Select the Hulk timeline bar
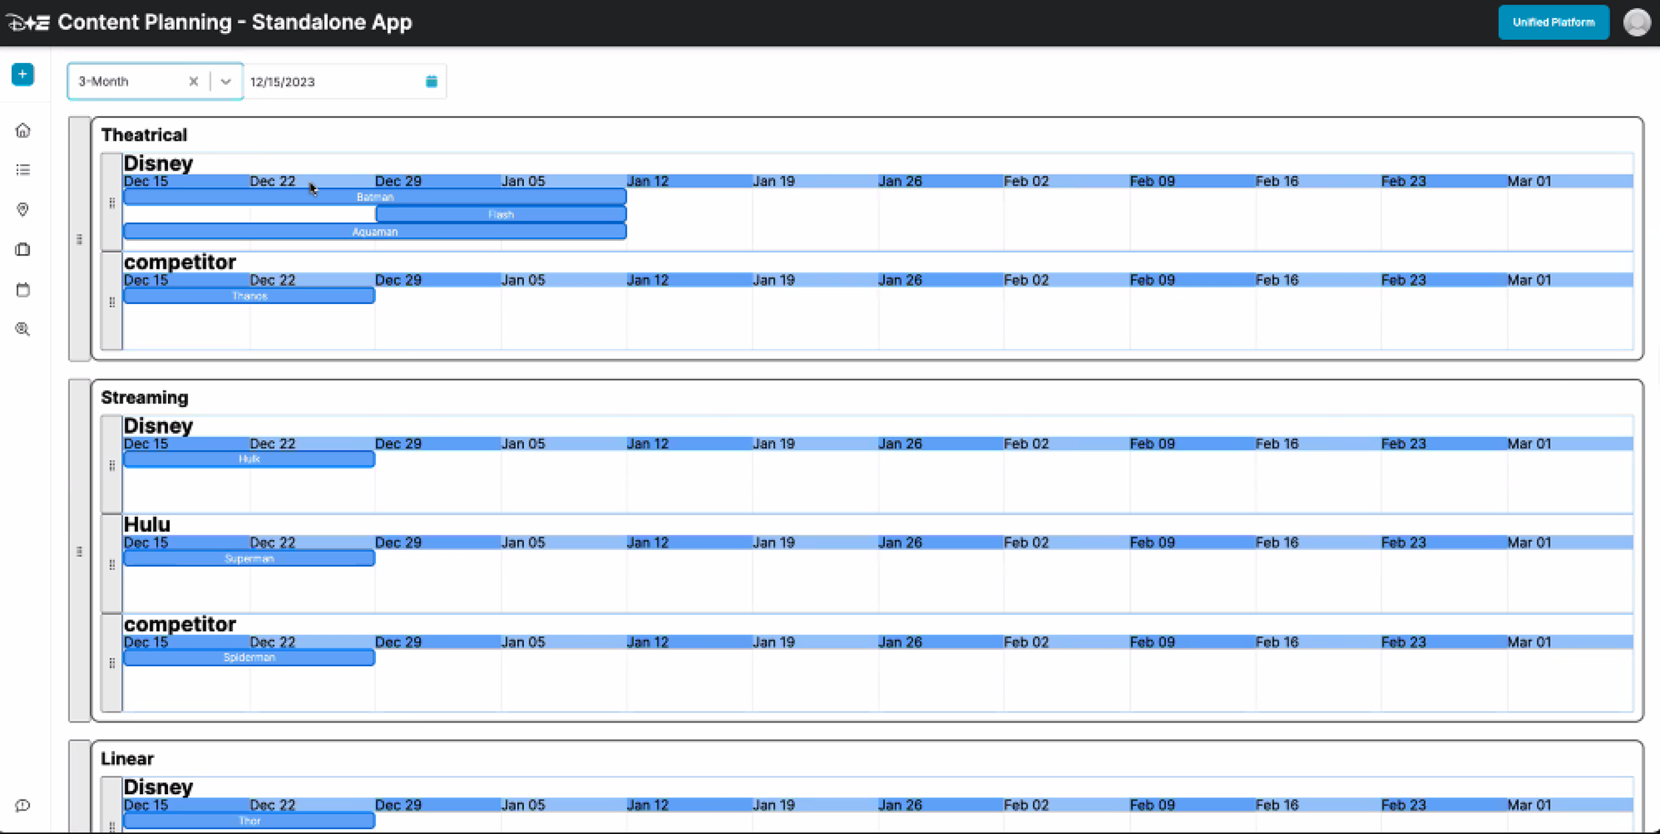 [249, 459]
